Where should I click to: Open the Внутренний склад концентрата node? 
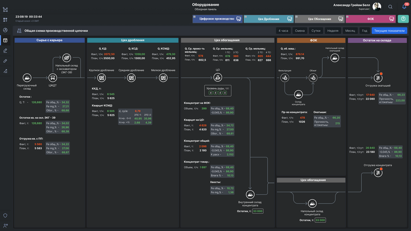click(x=250, y=194)
